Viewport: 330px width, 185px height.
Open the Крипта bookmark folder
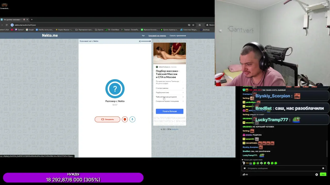tap(99, 30)
